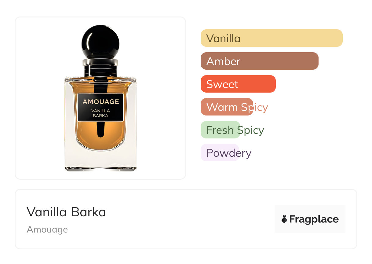
Task: Click the silver collar ring under the cap
Action: pos(100,62)
